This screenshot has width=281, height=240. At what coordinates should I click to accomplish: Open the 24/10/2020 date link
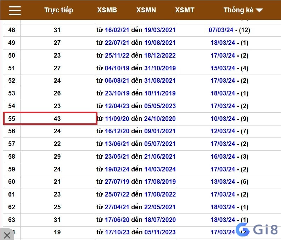pos(160,119)
